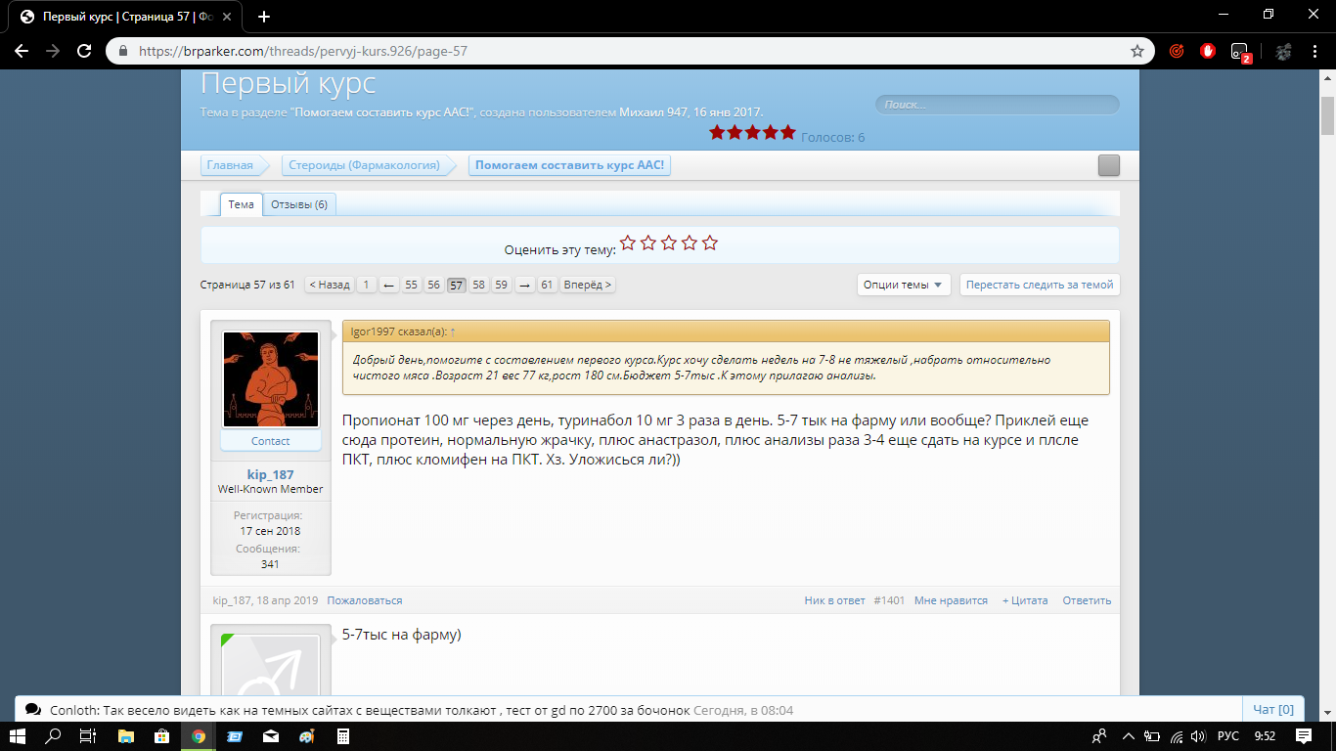Expand quoted post via arrow after Igor1997
This screenshot has width=1336, height=751.
(x=453, y=332)
